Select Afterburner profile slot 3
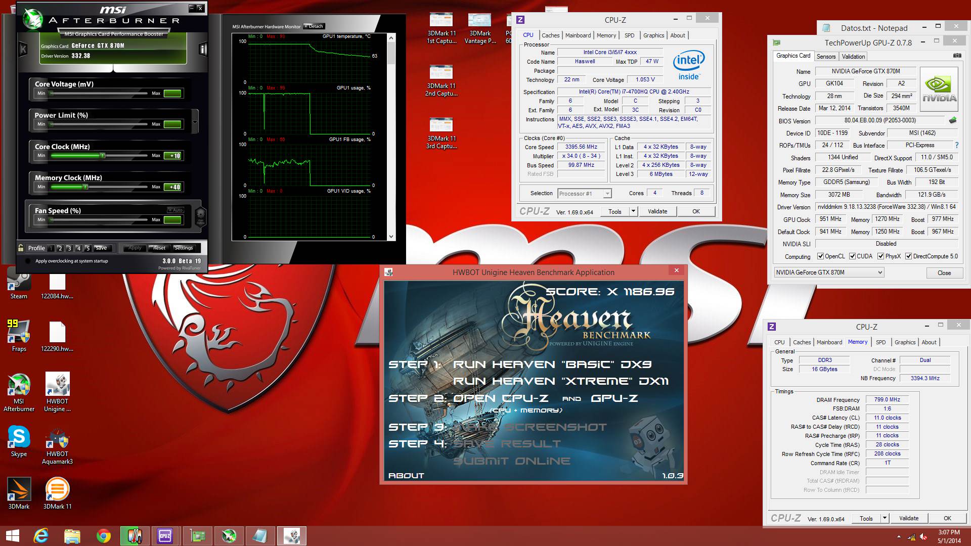Image resolution: width=971 pixels, height=546 pixels. pyautogui.click(x=69, y=248)
